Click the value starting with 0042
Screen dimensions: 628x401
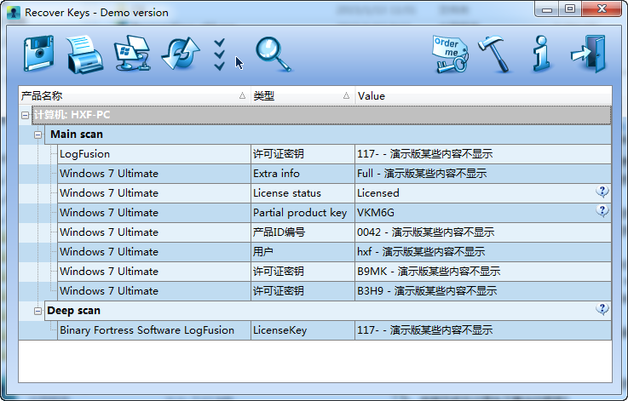[483, 232]
